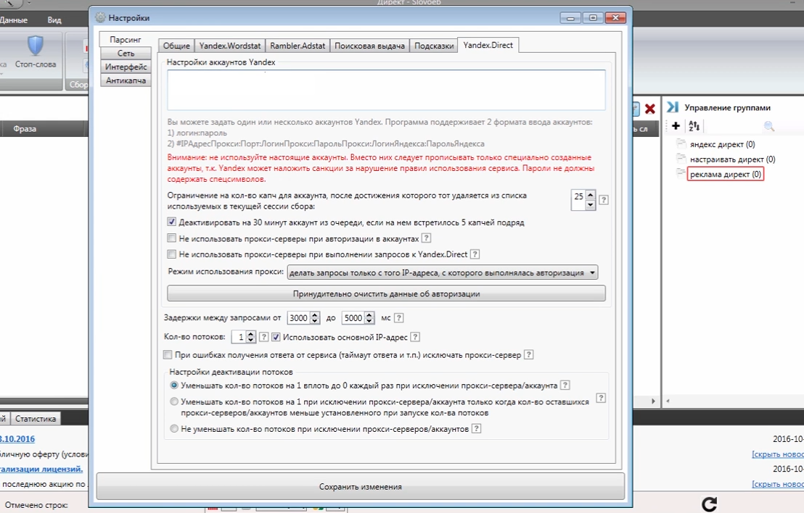
Task: Open the Парсинг settings section
Action: (125, 39)
